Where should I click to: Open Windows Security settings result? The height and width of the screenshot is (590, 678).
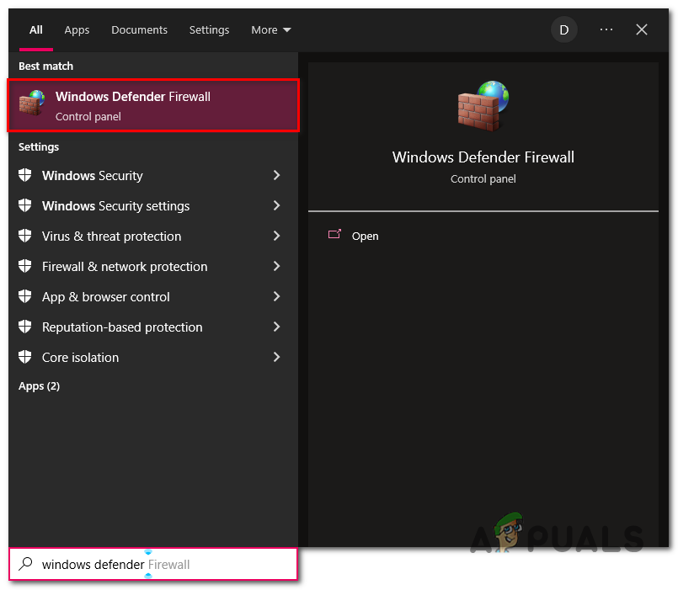coord(153,205)
